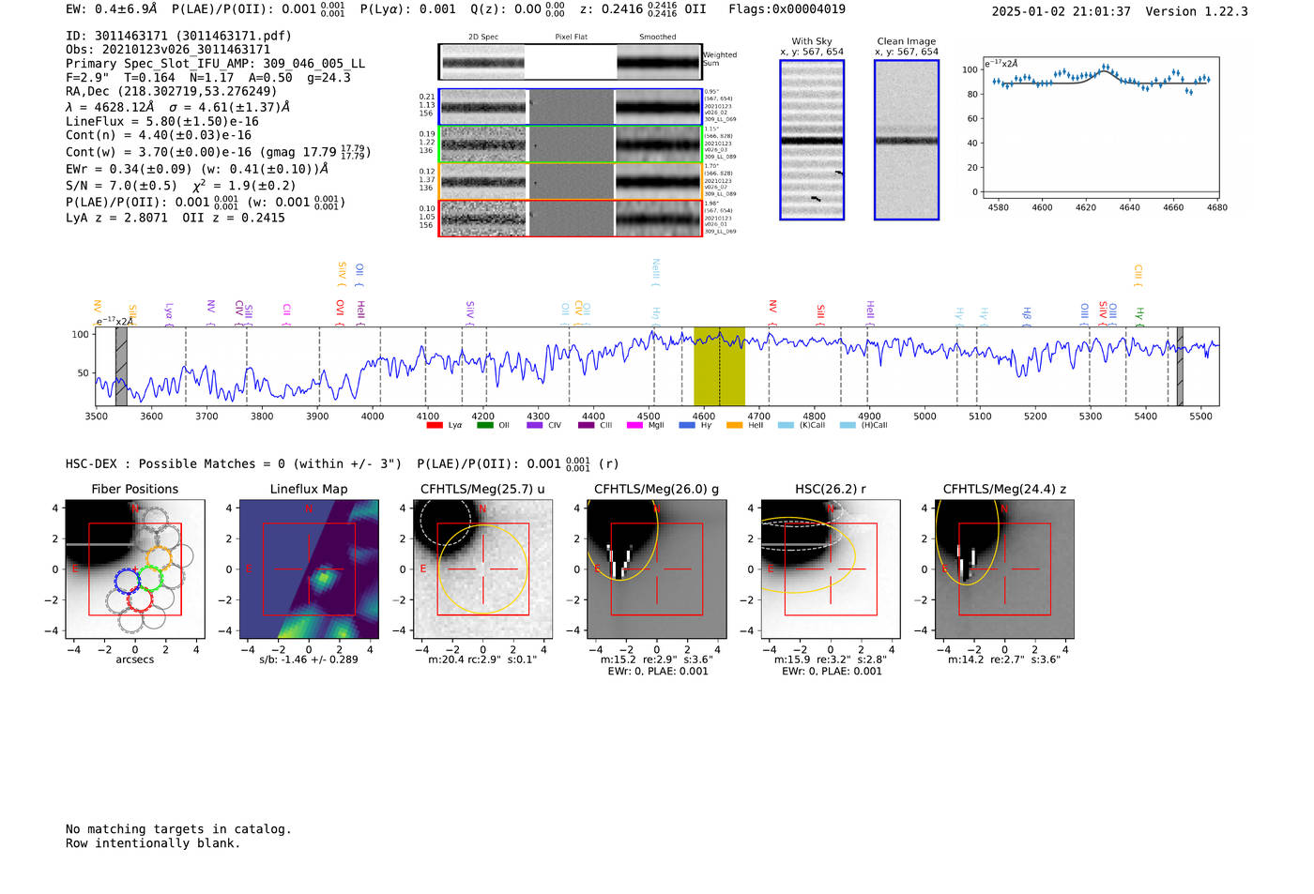Click the Cont(n) = 4.40(±0.03)e-16 text
Image resolution: width=1314 pixels, height=894 pixels.
point(159,135)
